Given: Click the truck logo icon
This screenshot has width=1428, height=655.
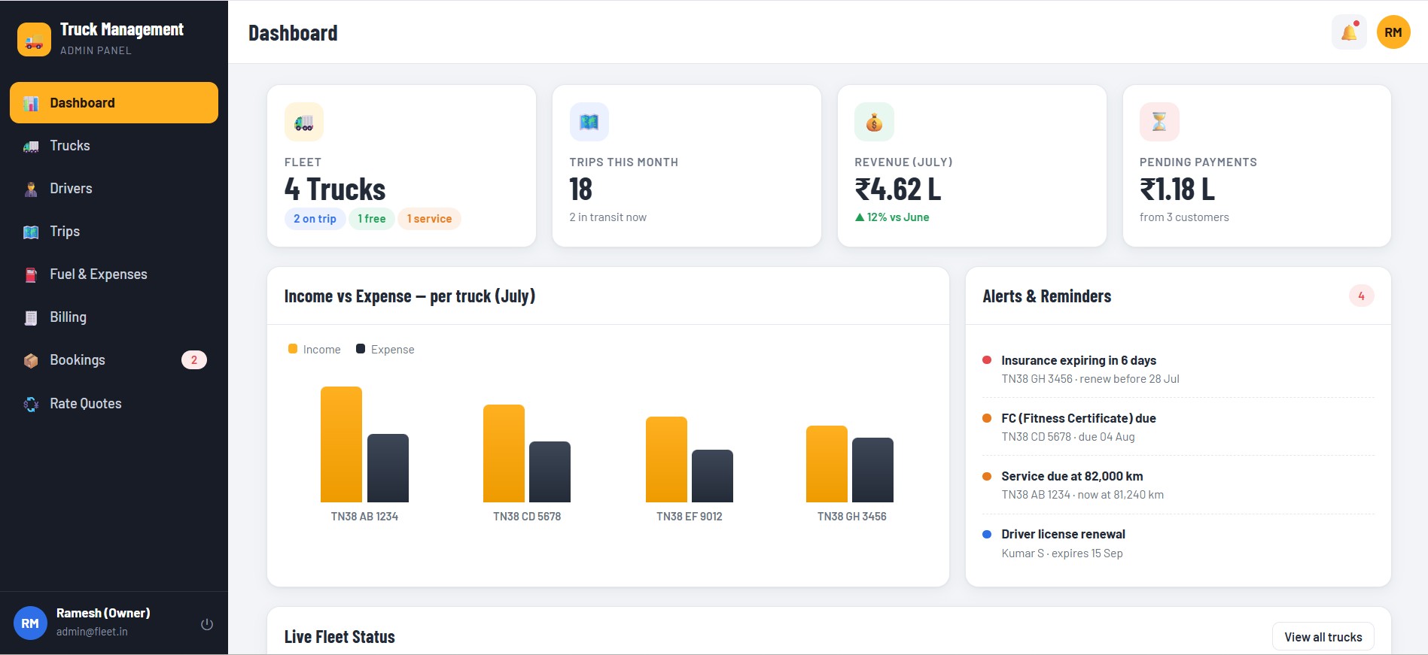Looking at the screenshot, I should click(34, 39).
